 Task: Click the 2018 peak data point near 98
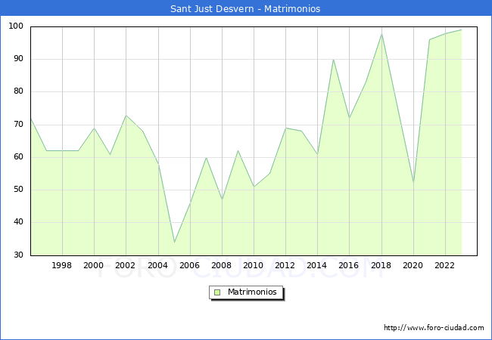381,34
